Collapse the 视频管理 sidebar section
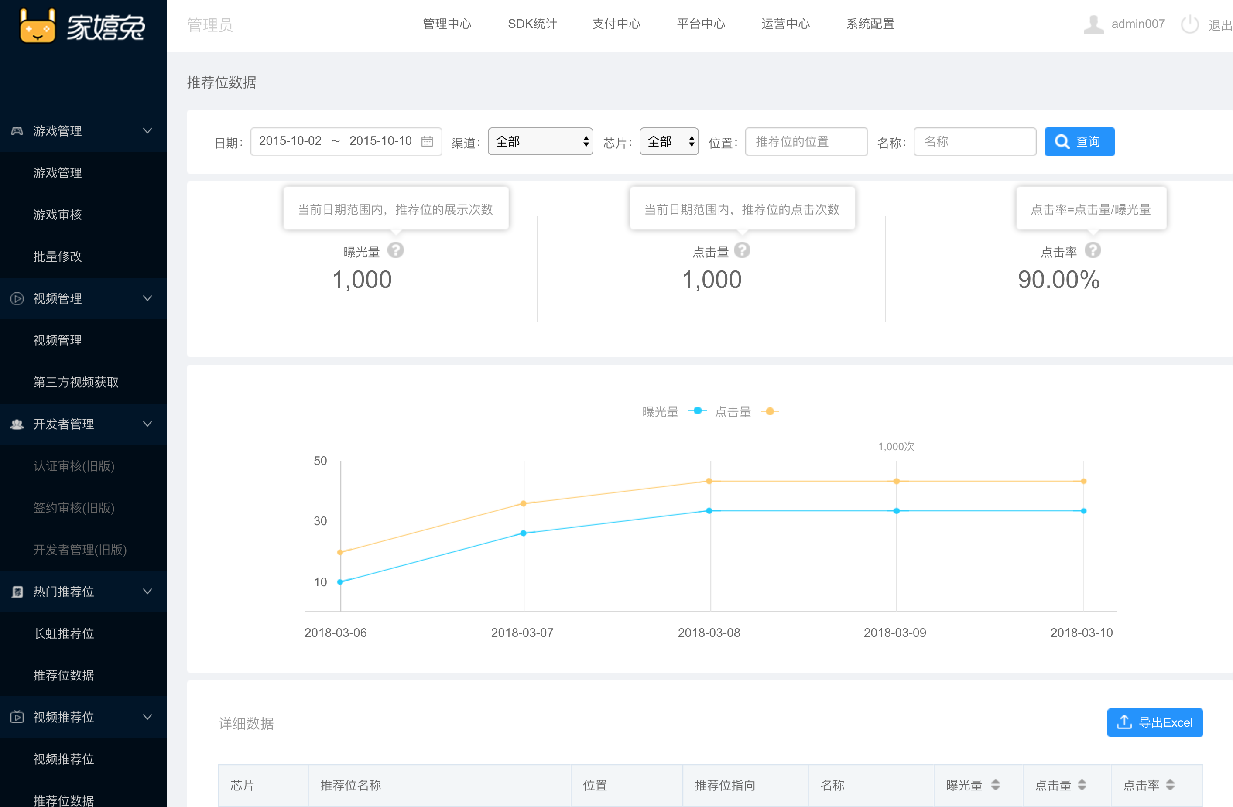1233x807 pixels. click(147, 298)
